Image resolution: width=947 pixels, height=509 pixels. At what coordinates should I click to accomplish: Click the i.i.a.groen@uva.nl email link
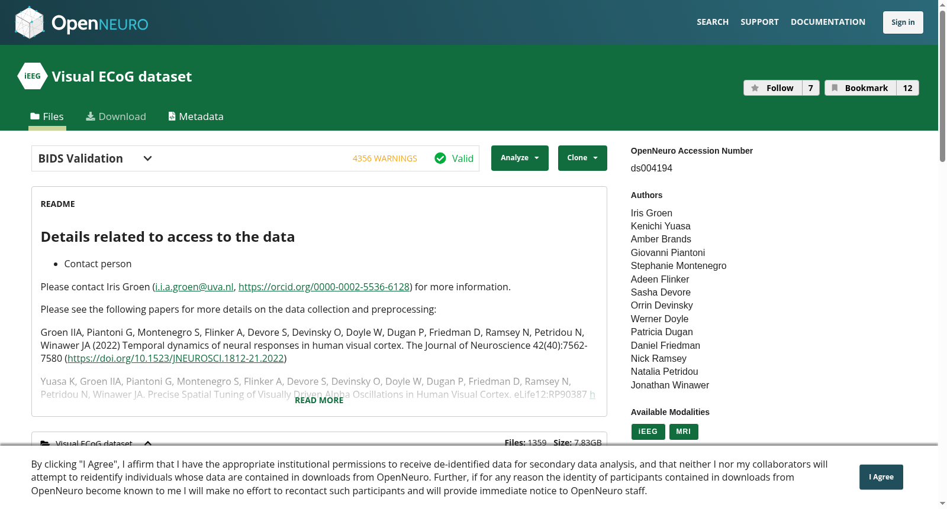(x=194, y=287)
